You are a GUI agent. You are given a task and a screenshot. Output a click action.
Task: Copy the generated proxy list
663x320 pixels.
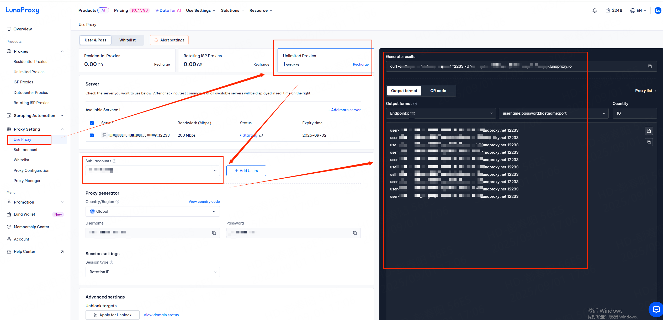[649, 142]
